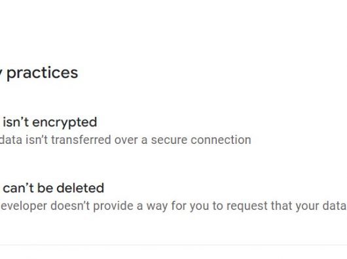347x259 pixels.
Task: Click the word "transferred" in description
Action: [81, 140]
